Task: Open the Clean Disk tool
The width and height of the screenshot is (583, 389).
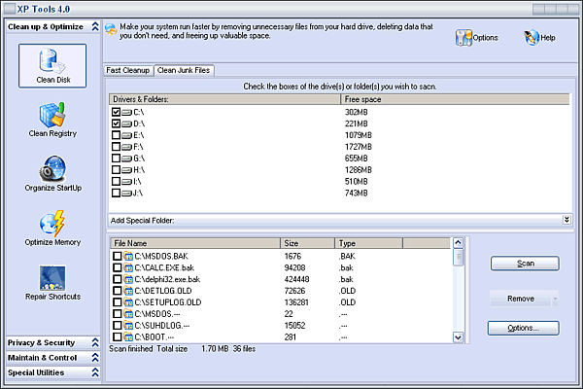Action: pyautogui.click(x=52, y=66)
